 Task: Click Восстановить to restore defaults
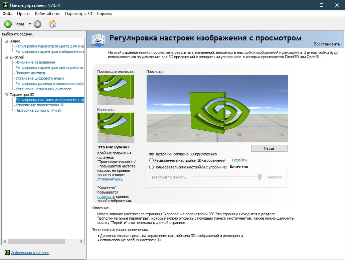(327, 44)
